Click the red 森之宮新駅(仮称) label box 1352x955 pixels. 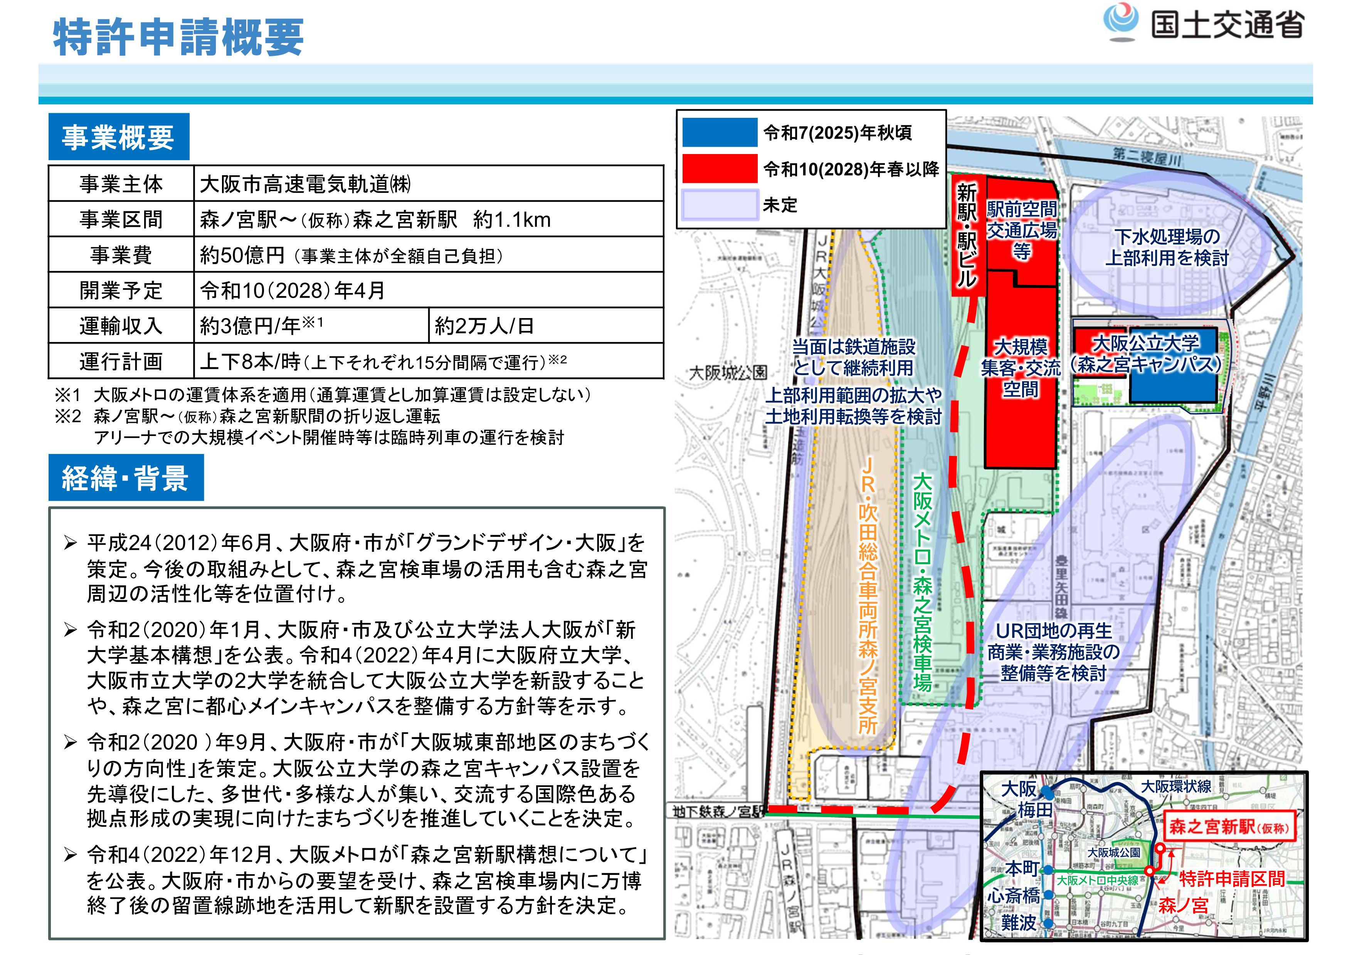[1230, 827]
